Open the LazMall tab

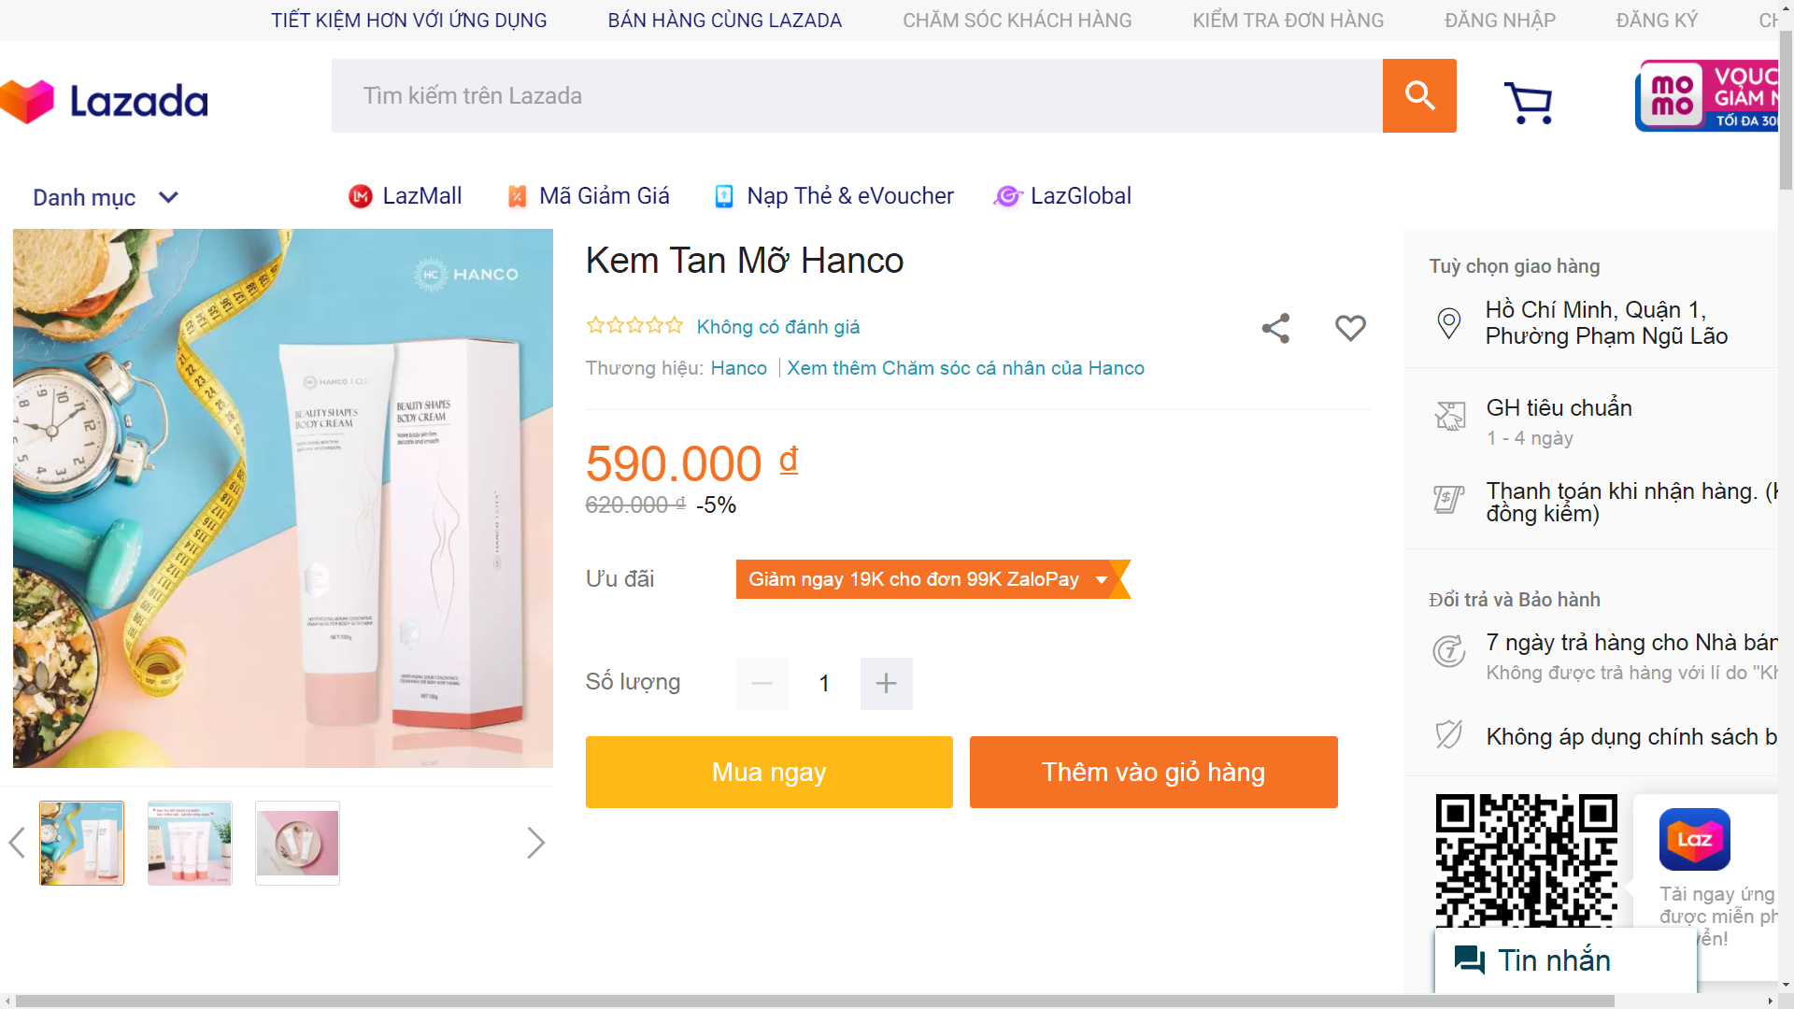406,196
